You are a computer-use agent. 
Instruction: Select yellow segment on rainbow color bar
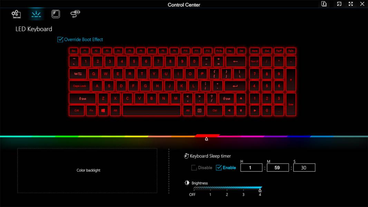(x=136, y=136)
